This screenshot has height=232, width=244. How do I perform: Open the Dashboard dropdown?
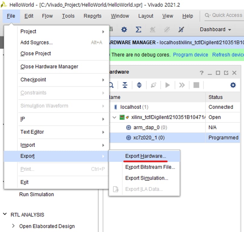pos(216,29)
